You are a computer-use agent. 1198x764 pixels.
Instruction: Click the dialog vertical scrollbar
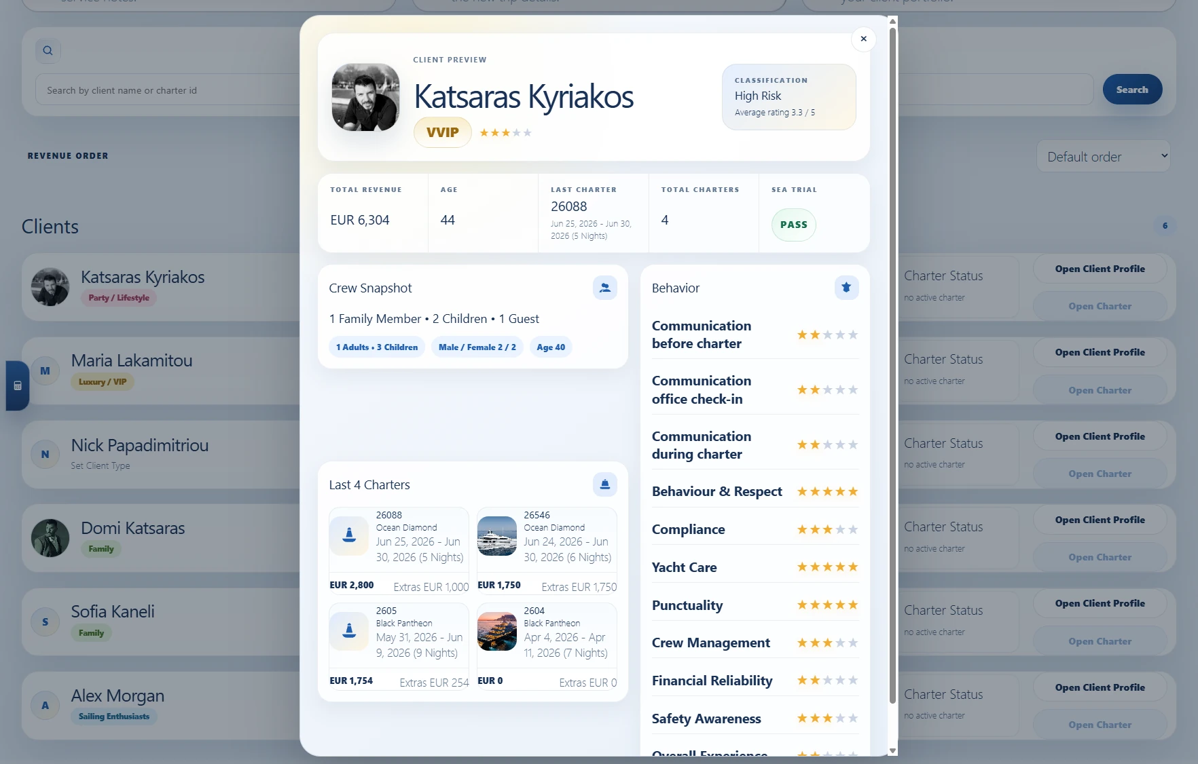[892, 366]
